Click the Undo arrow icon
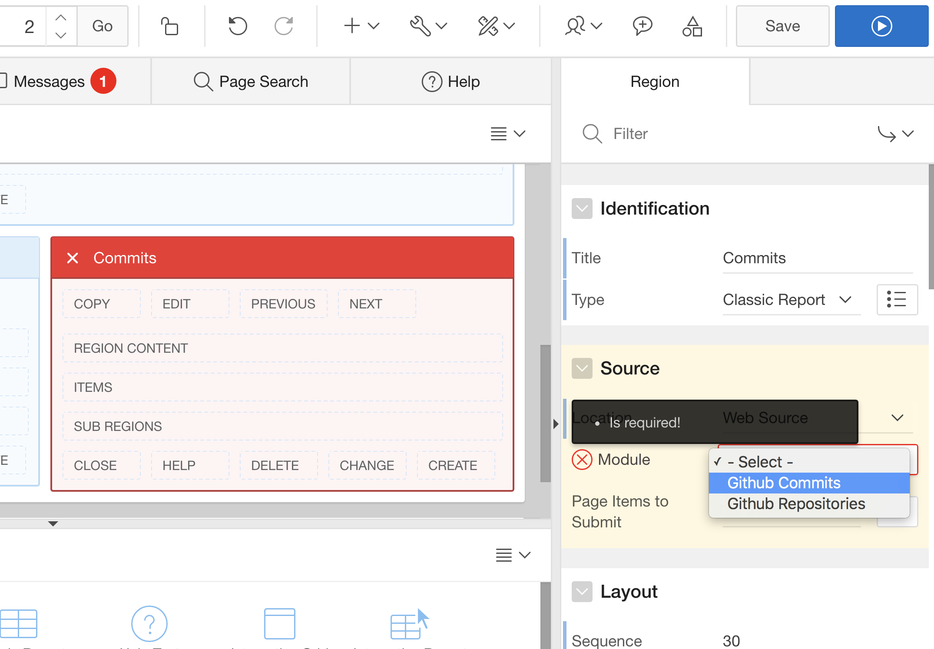The width and height of the screenshot is (934, 649). pyautogui.click(x=238, y=26)
